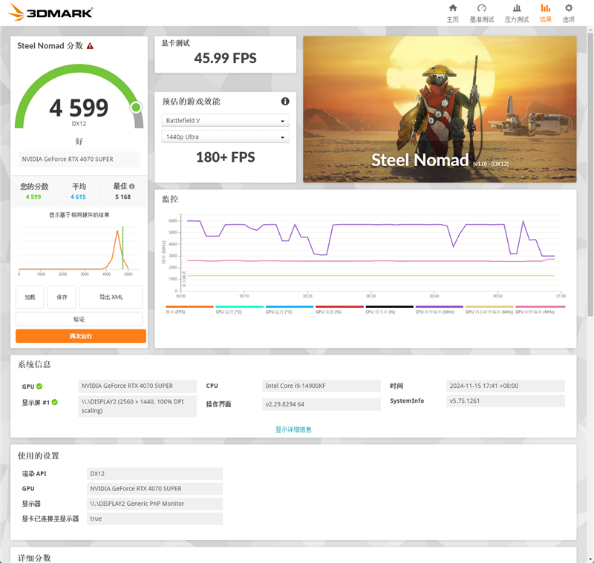
Task: Open the Battlefield V game dropdown
Action: click(x=225, y=119)
